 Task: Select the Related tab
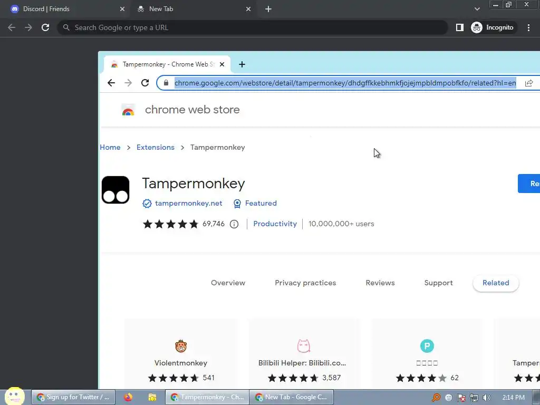[496, 283]
